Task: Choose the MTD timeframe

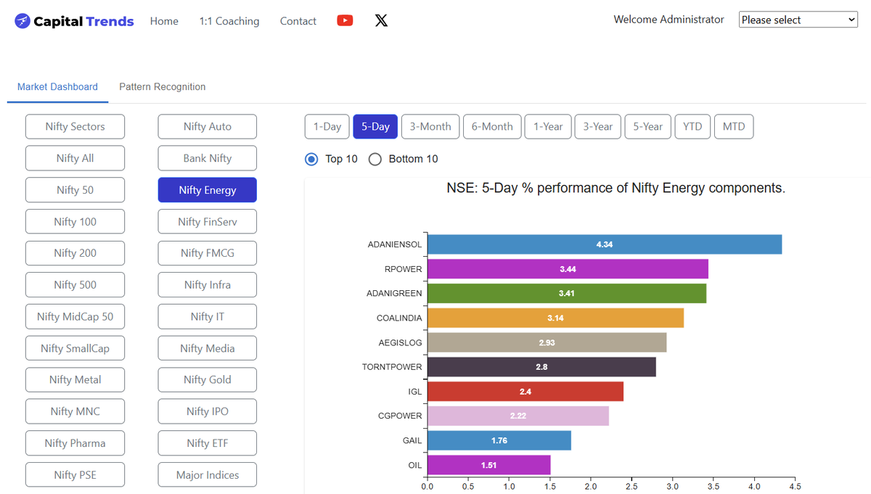Action: 734,126
